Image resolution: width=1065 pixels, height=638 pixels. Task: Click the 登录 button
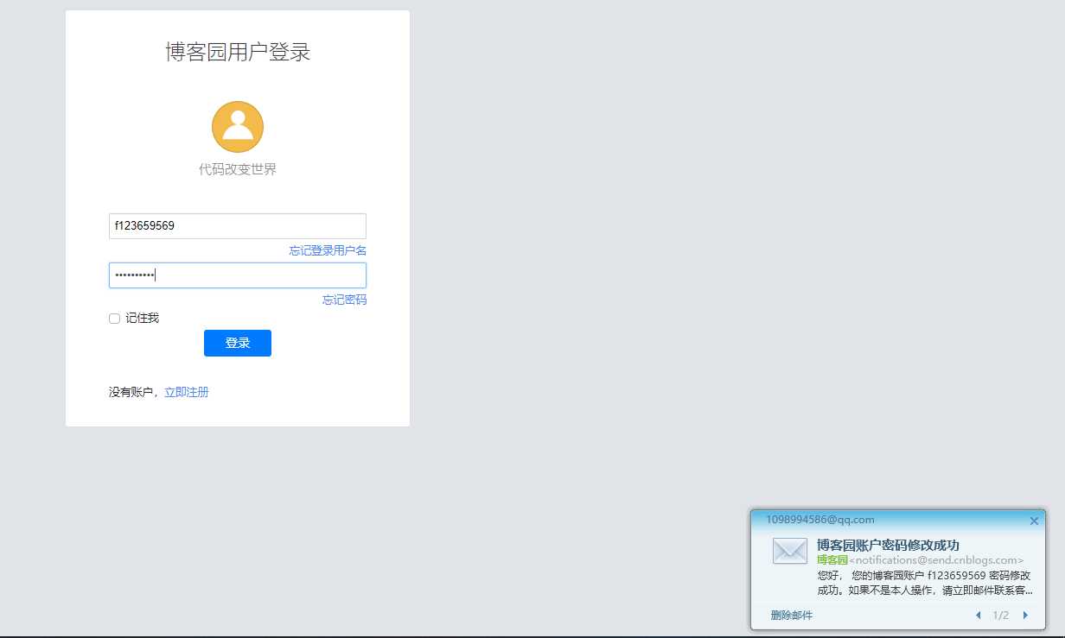pyautogui.click(x=238, y=343)
